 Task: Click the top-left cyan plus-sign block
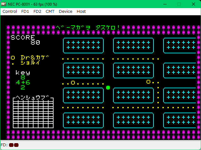coord(83,45)
